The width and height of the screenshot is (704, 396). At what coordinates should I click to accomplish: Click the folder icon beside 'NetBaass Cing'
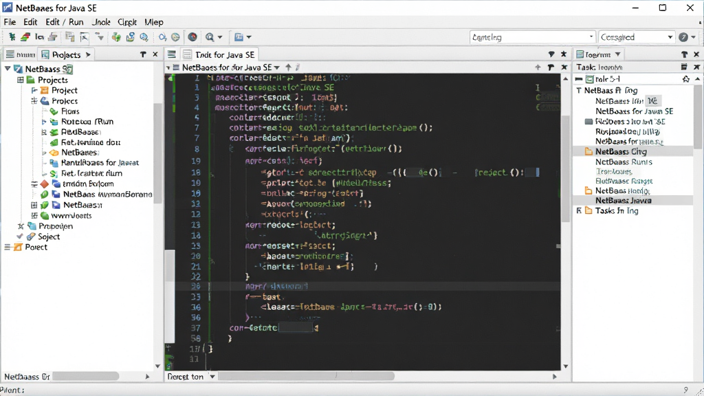(x=588, y=152)
